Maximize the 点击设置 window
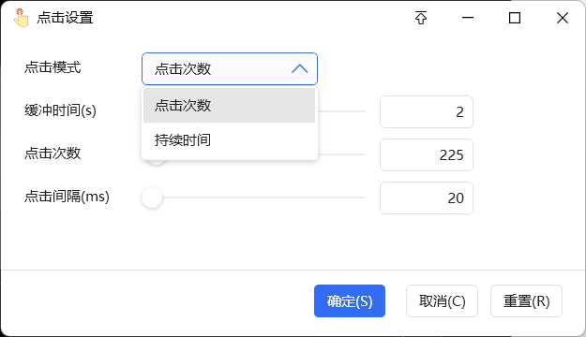 pyautogui.click(x=515, y=18)
